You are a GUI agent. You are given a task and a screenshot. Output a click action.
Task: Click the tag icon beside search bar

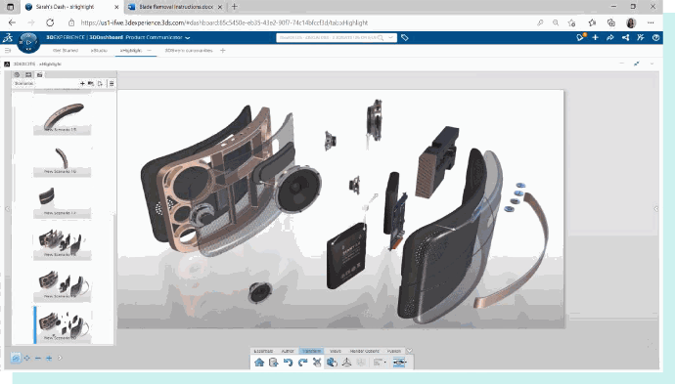click(x=405, y=38)
